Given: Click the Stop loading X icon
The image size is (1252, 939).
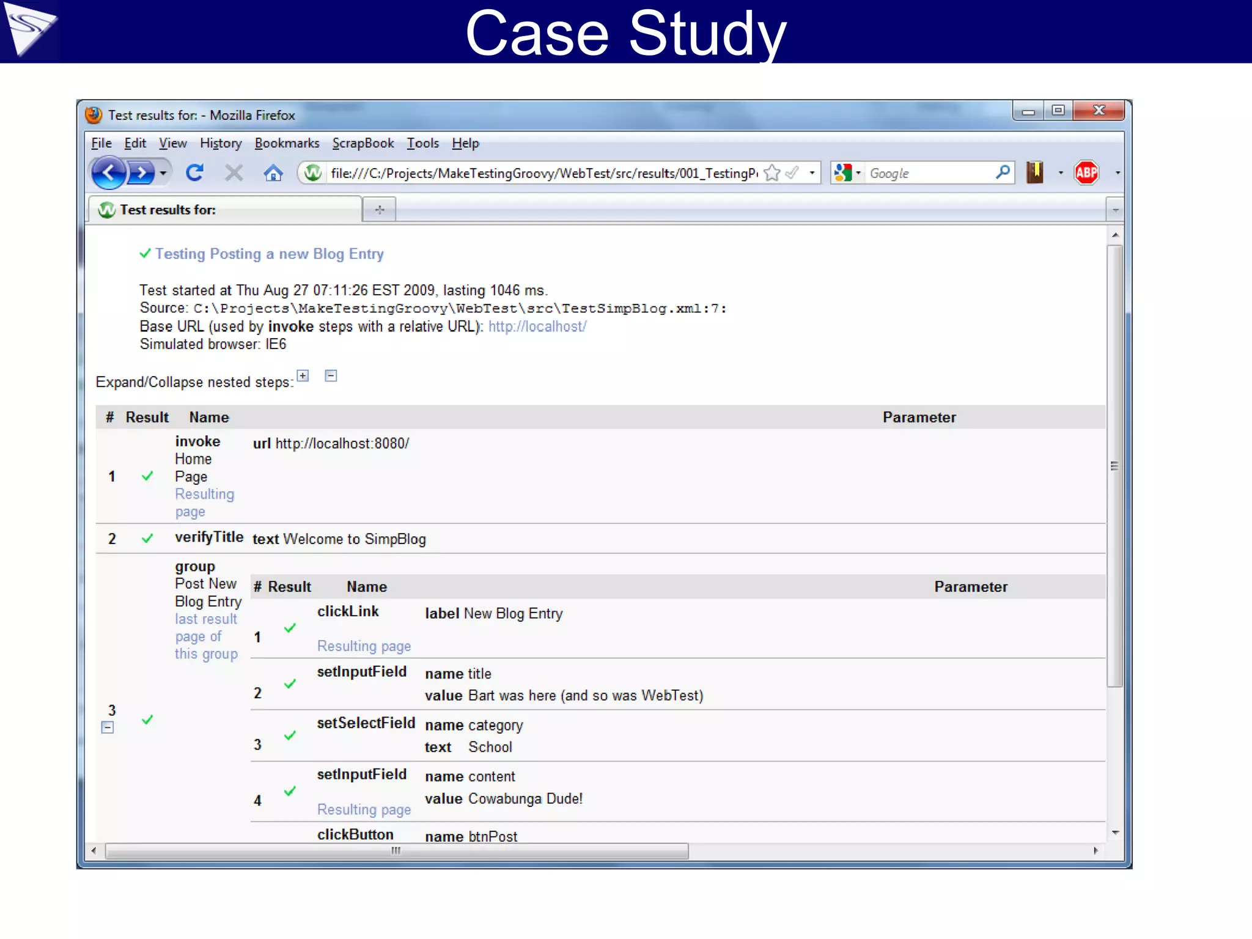Looking at the screenshot, I should click(x=234, y=174).
